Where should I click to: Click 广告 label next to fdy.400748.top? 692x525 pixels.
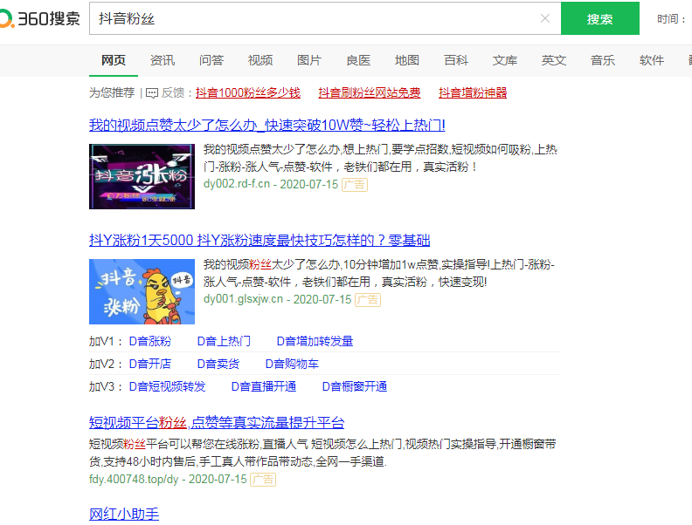263,479
